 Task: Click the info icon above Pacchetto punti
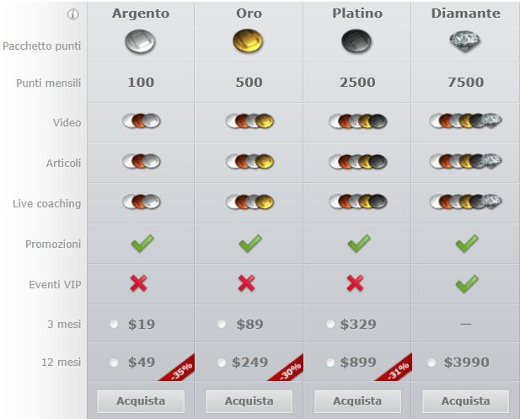pyautogui.click(x=73, y=14)
